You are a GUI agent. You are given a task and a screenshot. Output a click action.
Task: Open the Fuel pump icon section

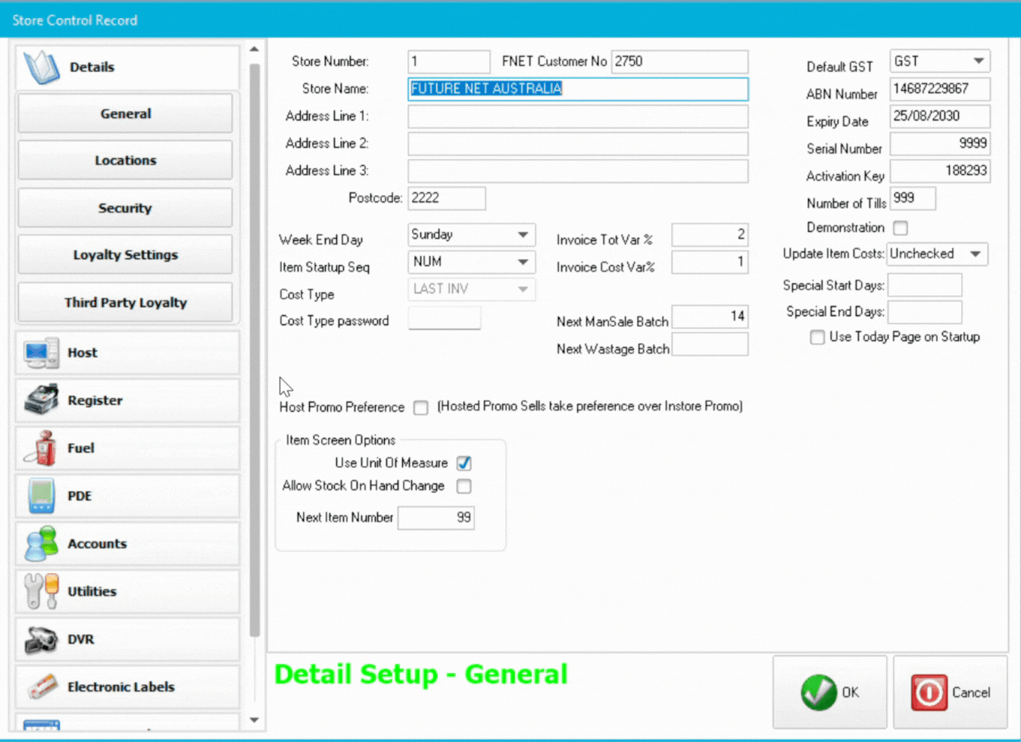click(x=41, y=448)
